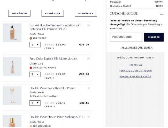Open Maximale Bestellmenge link

135,77
